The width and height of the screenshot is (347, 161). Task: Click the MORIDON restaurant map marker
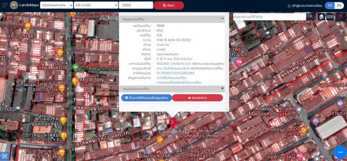coord(75,81)
